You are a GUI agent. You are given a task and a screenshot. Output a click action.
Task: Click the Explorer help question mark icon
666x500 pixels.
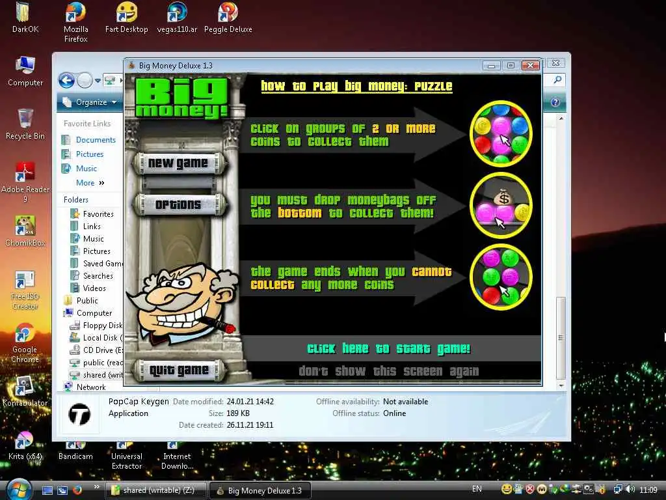555,102
